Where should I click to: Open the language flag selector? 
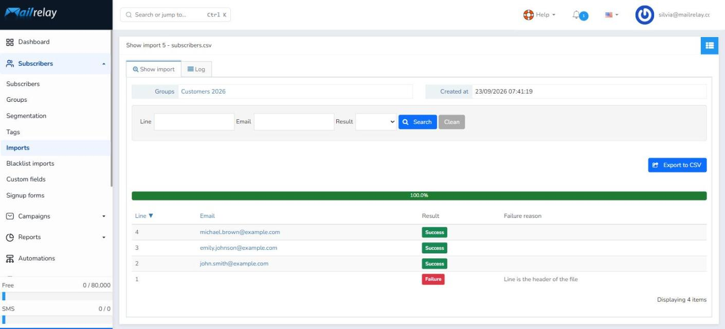tap(611, 15)
